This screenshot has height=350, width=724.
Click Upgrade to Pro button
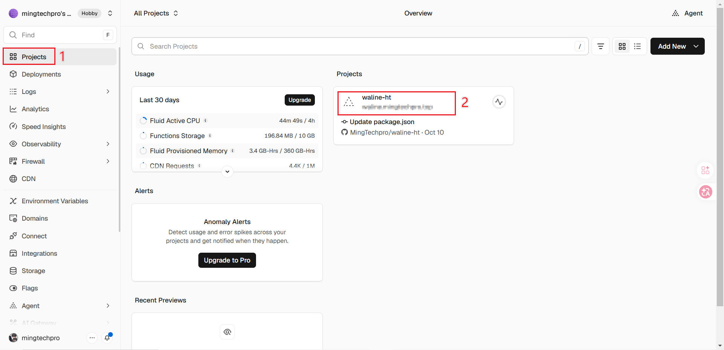(x=227, y=260)
